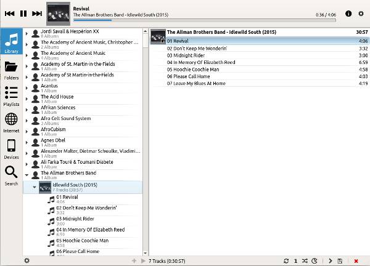Image resolution: width=370 pixels, height=266 pixels.
Task: Skip to the previous track
Action: [x=9, y=14]
